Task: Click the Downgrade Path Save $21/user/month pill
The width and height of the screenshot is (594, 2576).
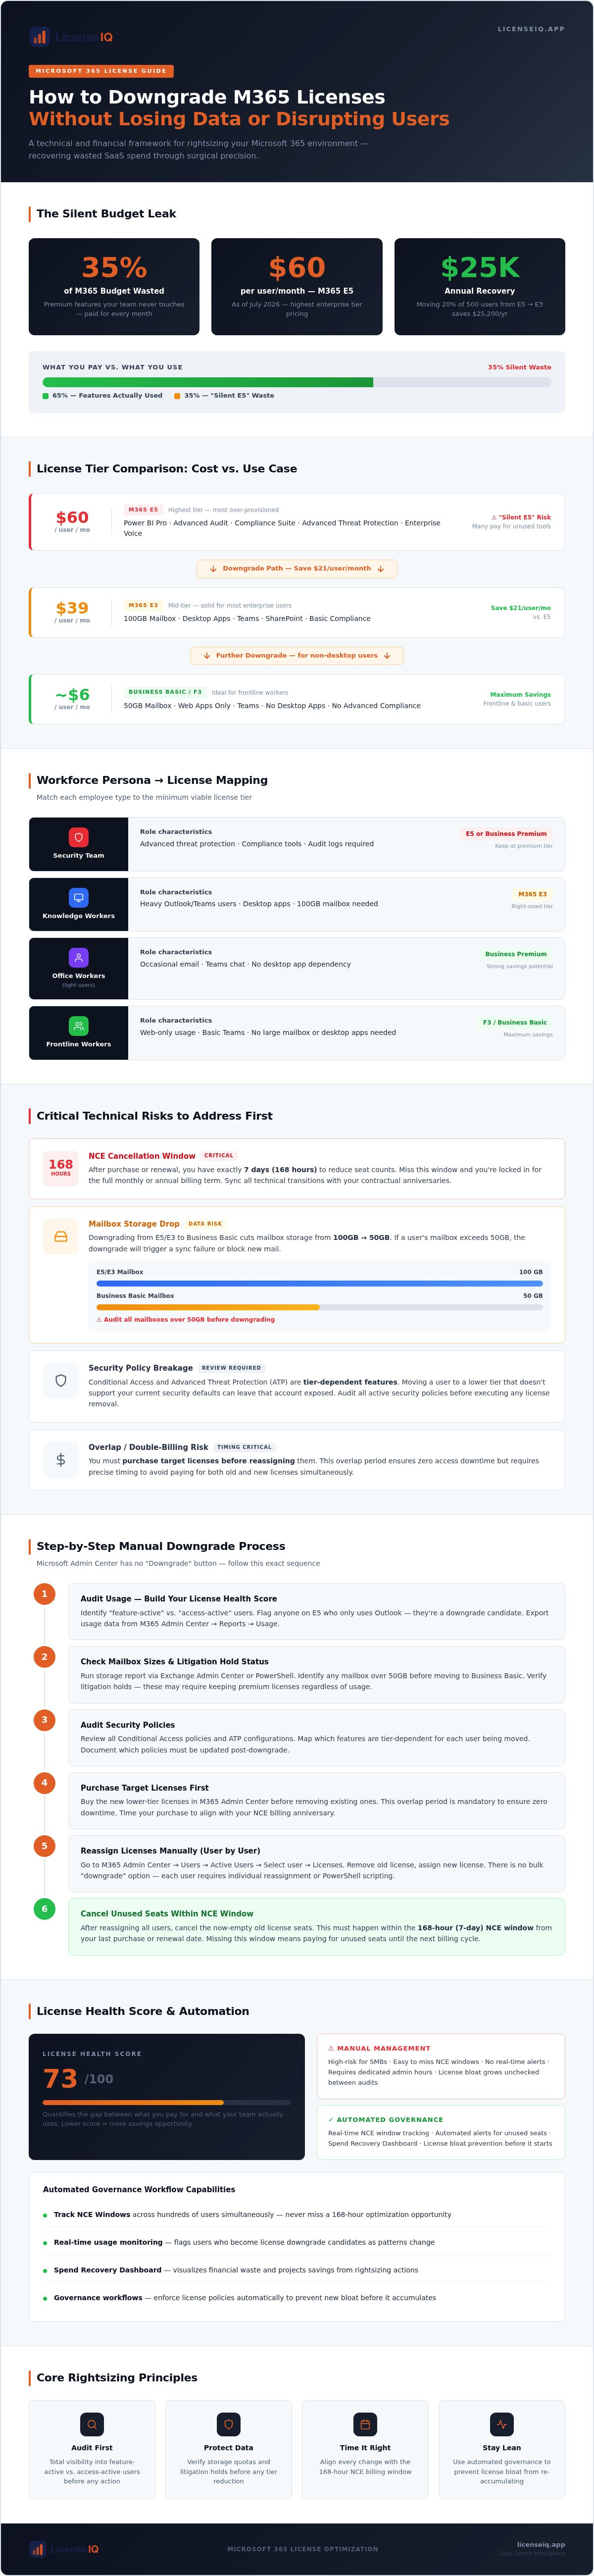Action: click(x=297, y=568)
